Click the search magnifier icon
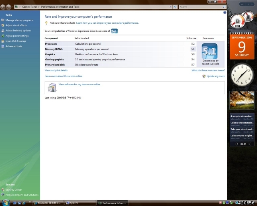This screenshot has width=257, height=206. point(224,7)
